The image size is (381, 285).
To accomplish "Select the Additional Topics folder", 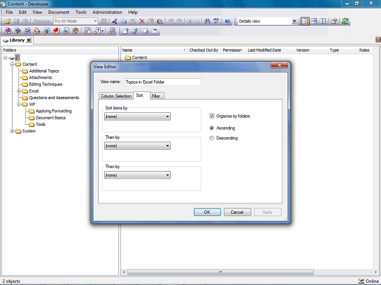I will 44,71.
